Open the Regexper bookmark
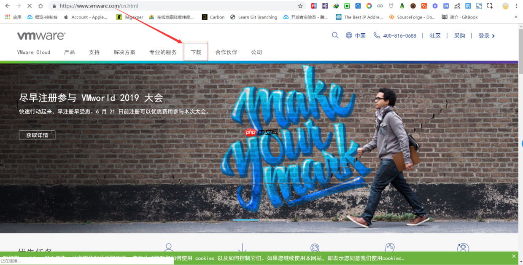 click(x=129, y=17)
